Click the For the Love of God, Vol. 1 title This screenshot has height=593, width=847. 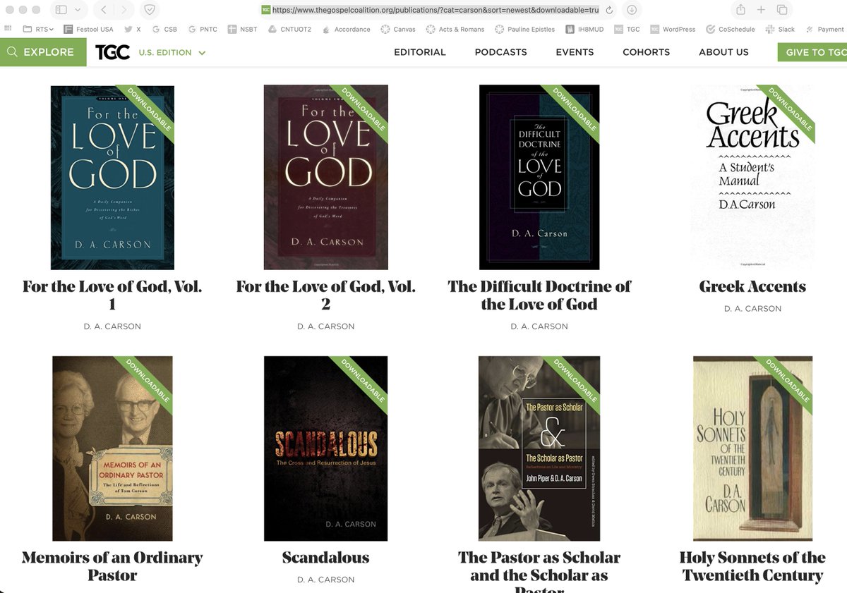pos(112,295)
